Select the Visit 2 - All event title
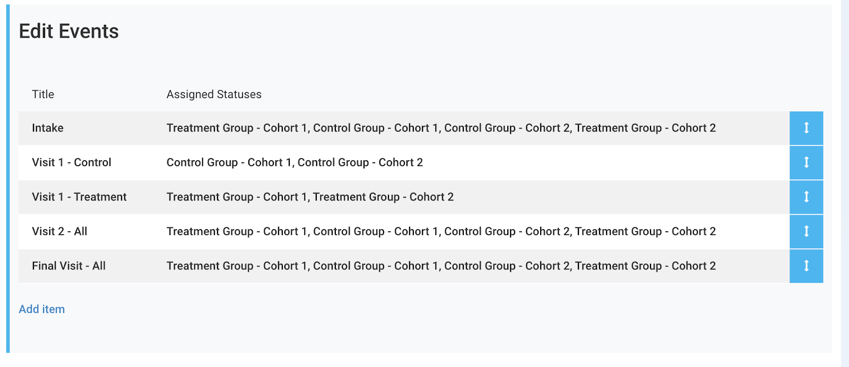The width and height of the screenshot is (849, 367). [x=59, y=231]
